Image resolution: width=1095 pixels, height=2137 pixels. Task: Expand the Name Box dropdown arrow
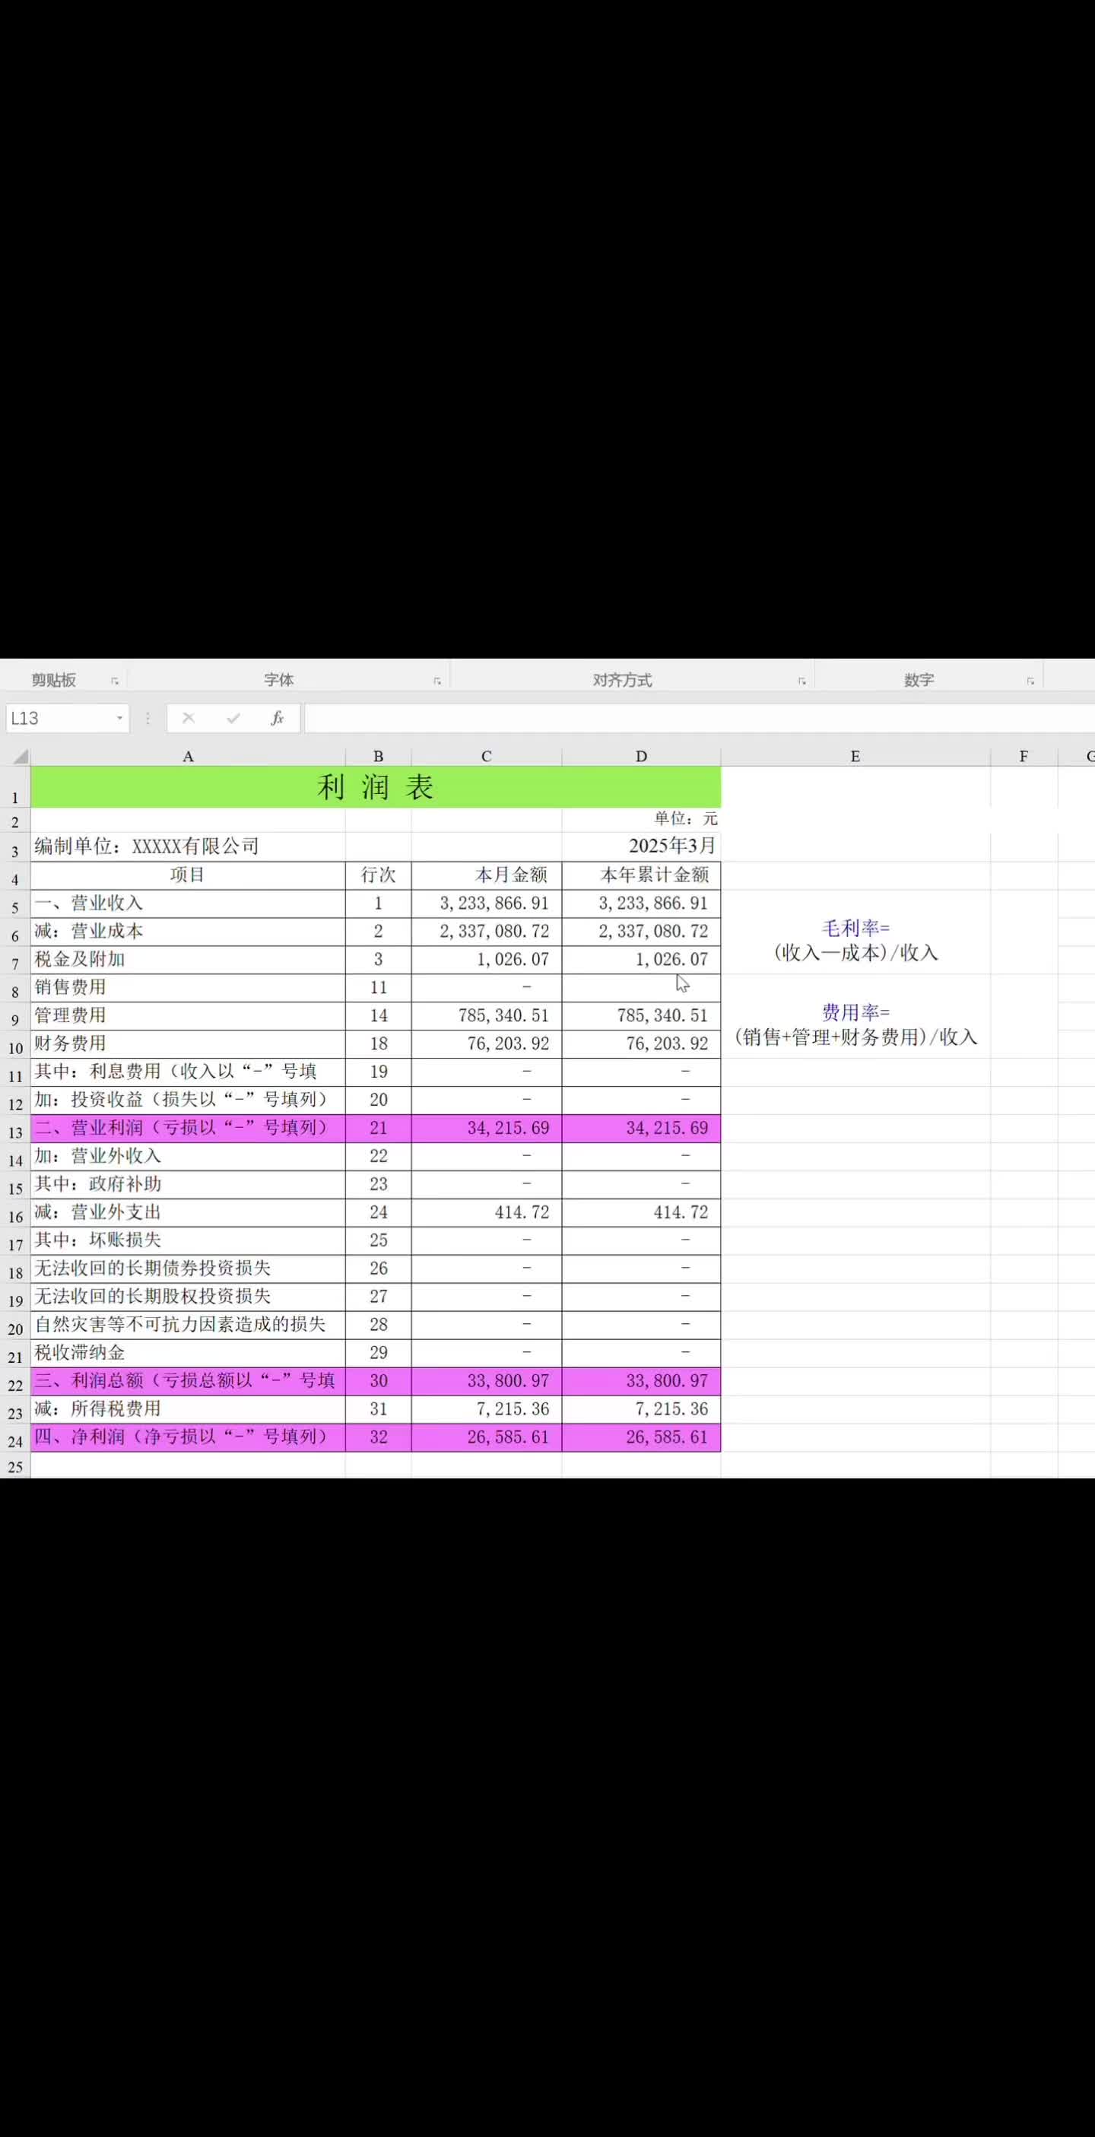(x=119, y=719)
